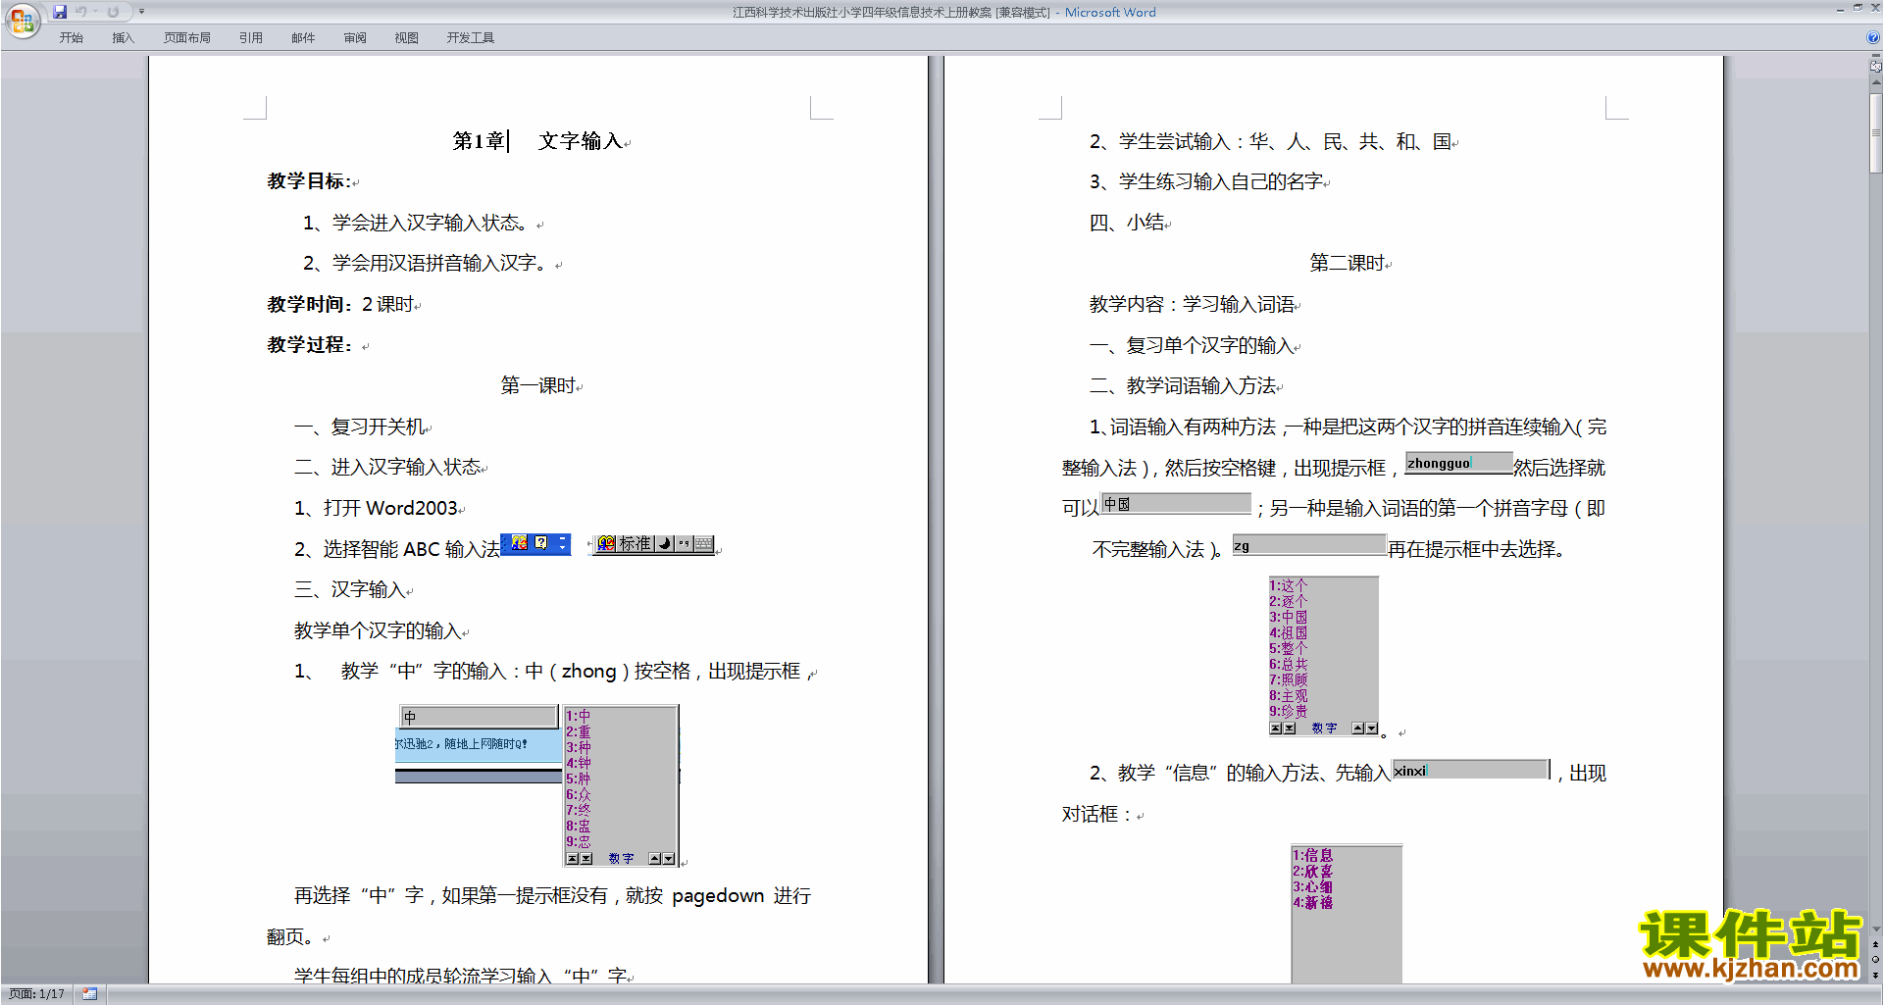Click the Undo icon

(81, 12)
